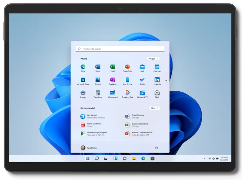Viewport: 242px width, 180px height.
Task: Open the Get Started recommended item
Action: tap(93, 116)
